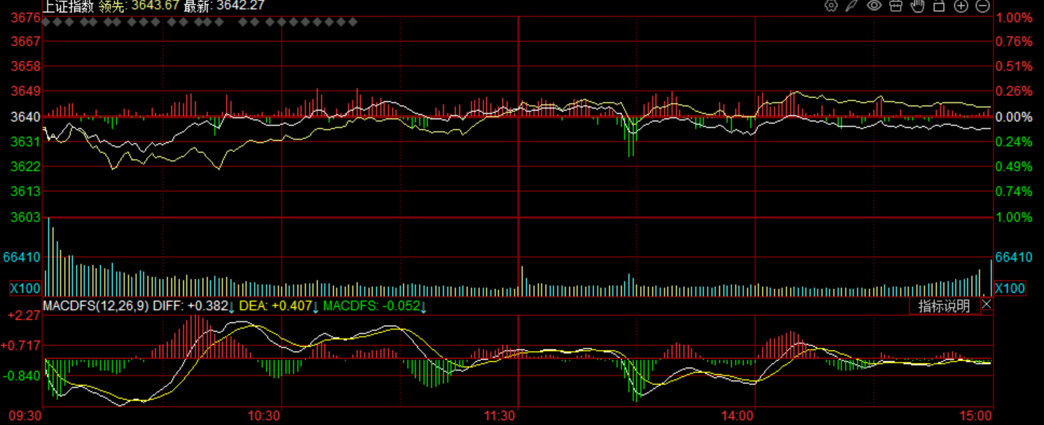Click the -0.840 MACD axis label
This screenshot has height=425, width=1044.
point(22,376)
